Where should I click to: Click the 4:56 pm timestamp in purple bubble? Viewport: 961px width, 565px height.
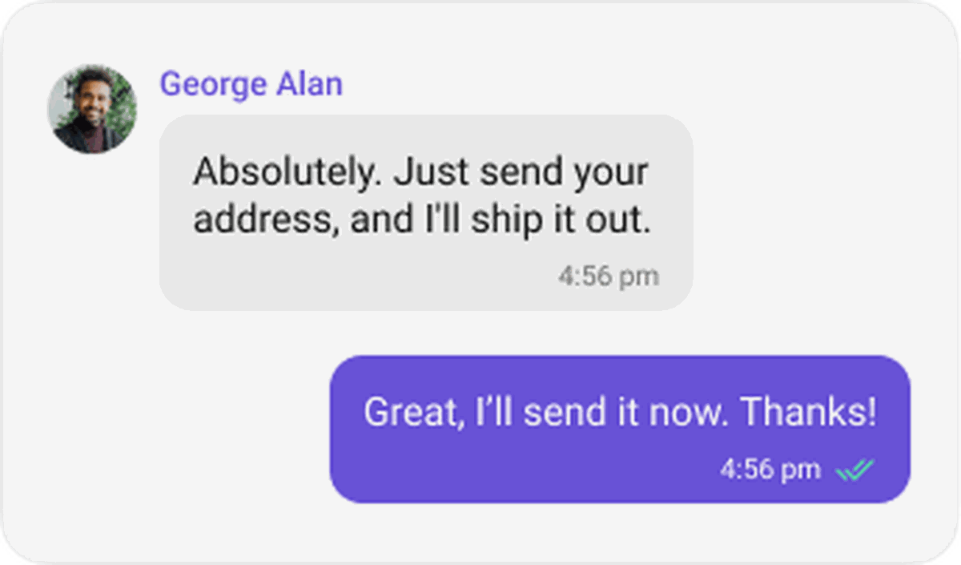(x=770, y=470)
